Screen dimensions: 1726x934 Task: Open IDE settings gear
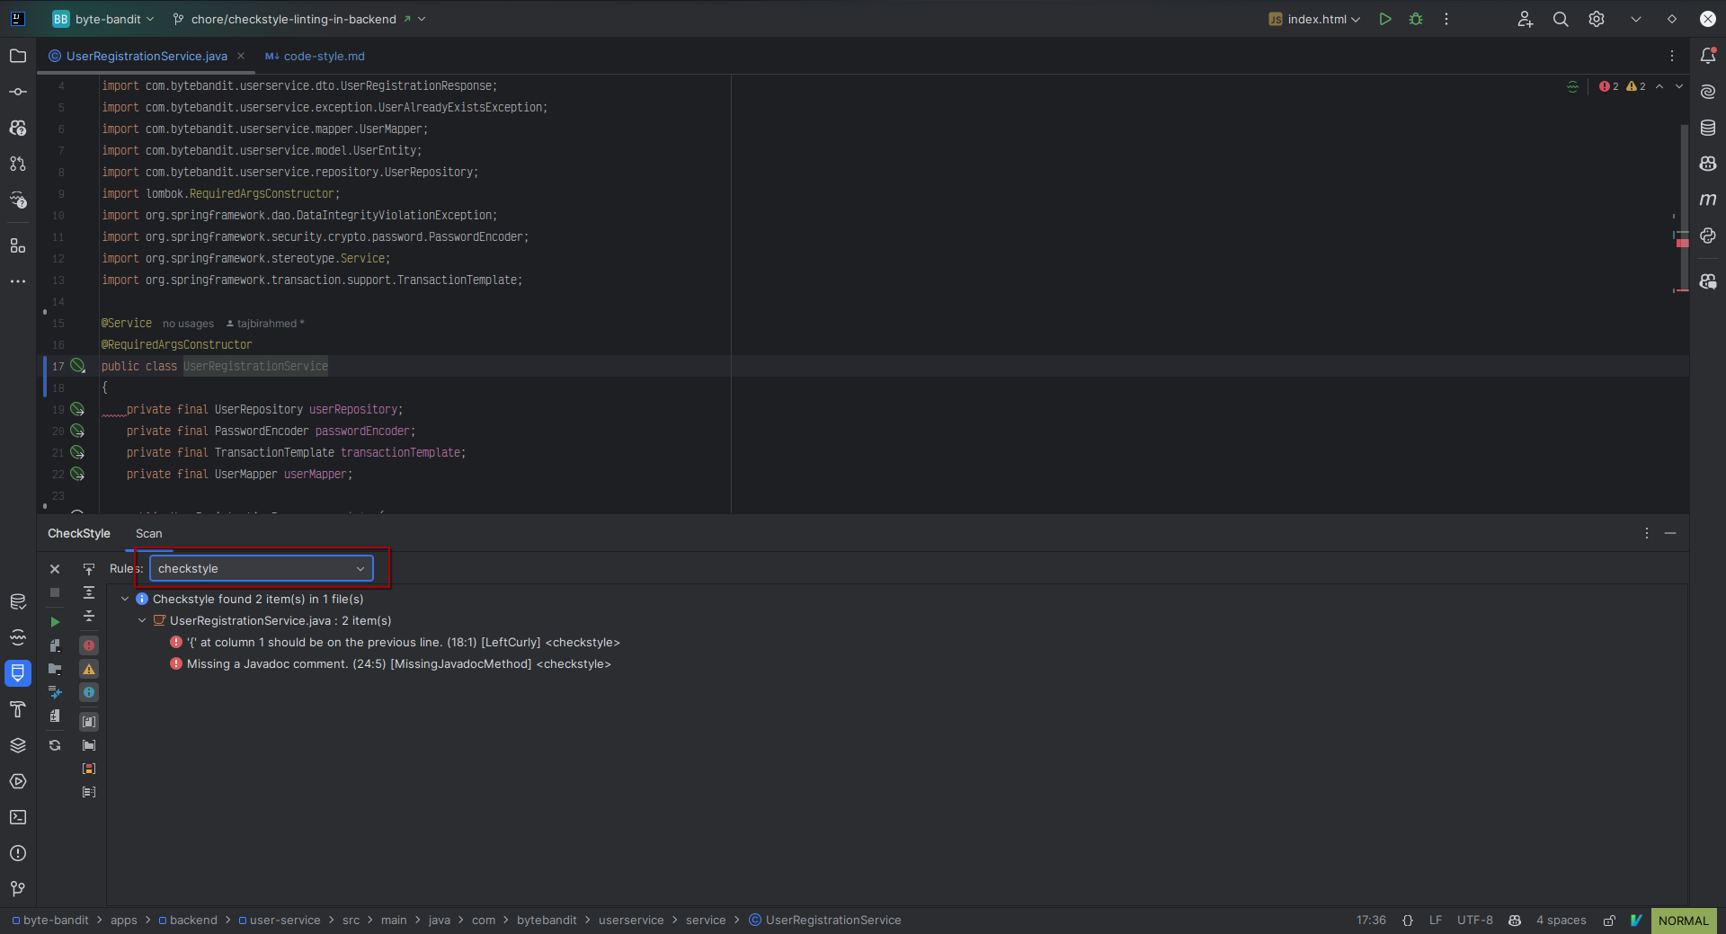click(x=1597, y=19)
